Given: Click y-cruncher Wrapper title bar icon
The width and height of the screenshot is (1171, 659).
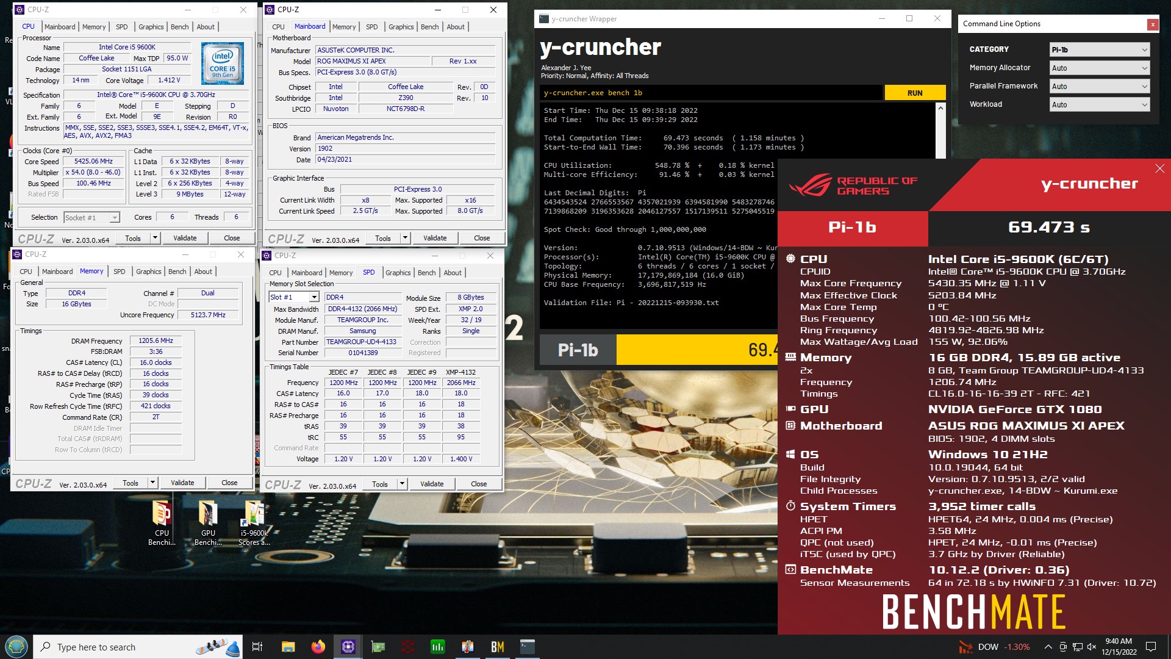Looking at the screenshot, I should (544, 19).
